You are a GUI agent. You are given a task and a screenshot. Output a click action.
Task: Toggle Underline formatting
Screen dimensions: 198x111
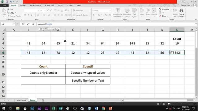coord(32,15)
